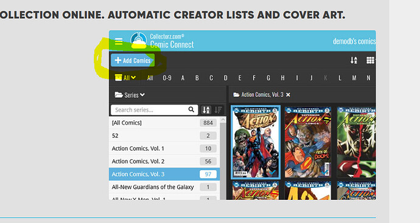Click the 56 count badge
Viewport: 420px width, 223px height.
tap(208, 161)
